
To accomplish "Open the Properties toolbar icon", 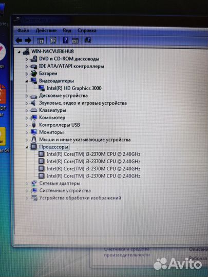I will coord(53,41).
